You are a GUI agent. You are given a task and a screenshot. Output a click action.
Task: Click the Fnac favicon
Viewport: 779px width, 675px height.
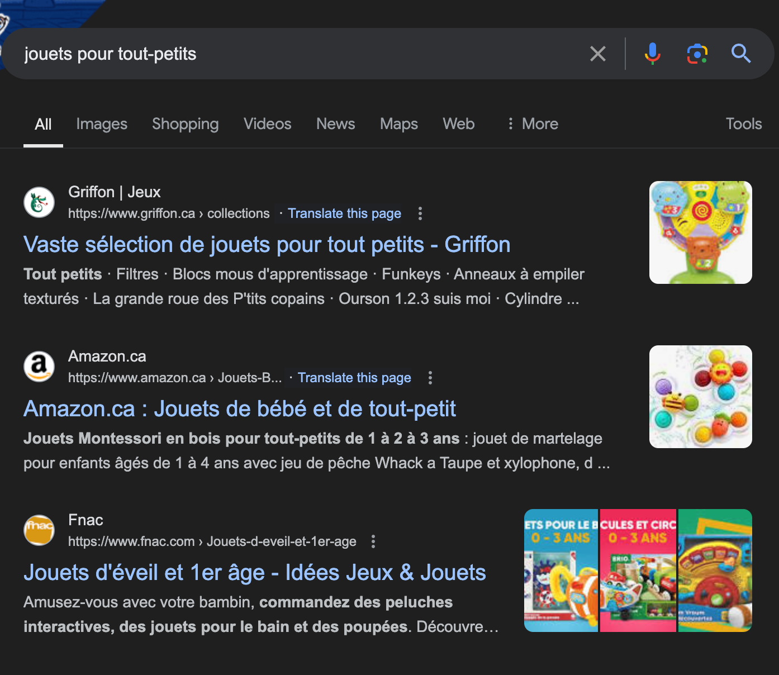coord(39,530)
